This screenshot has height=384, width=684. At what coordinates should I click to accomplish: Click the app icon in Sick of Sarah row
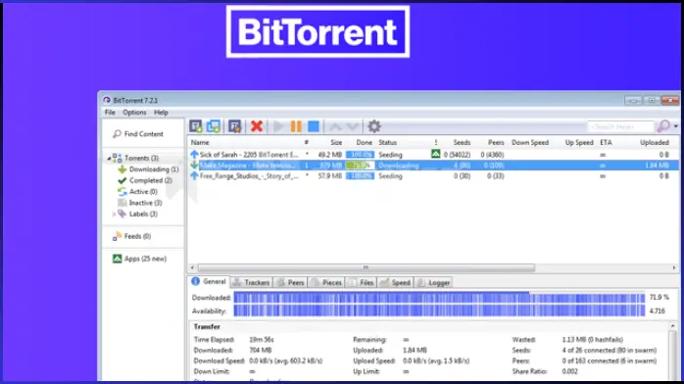(435, 154)
